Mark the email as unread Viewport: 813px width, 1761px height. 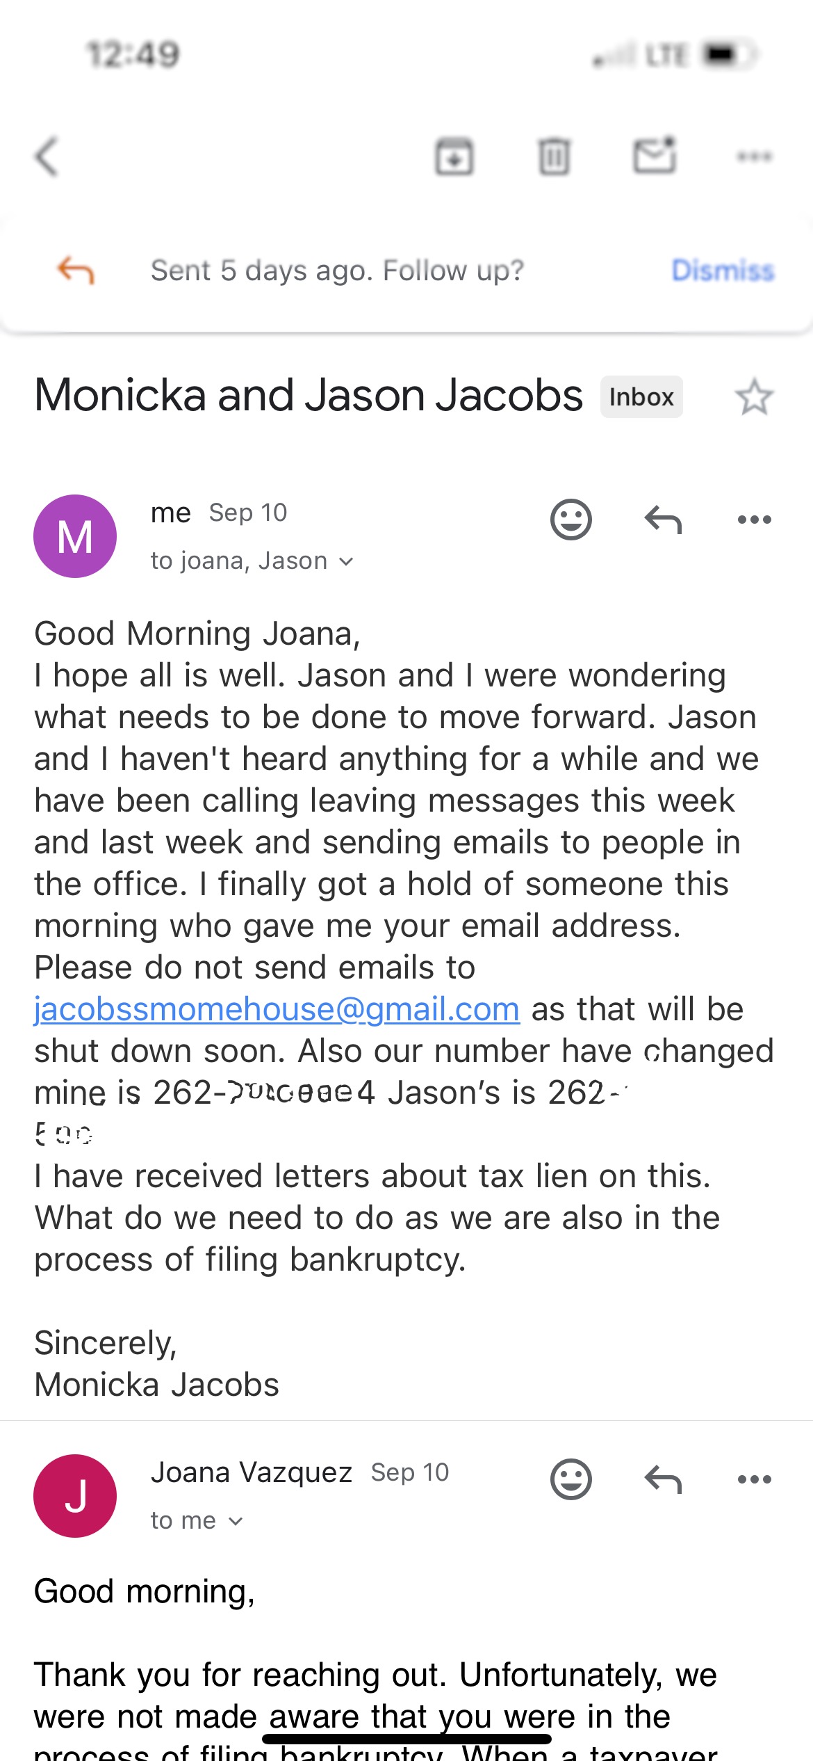pyautogui.click(x=654, y=154)
